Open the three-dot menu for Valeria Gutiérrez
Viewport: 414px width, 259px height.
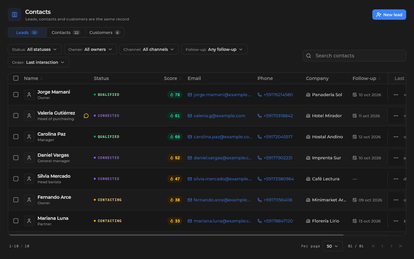(x=396, y=116)
